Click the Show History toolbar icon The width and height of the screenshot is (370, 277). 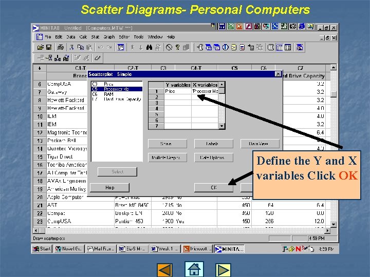coord(234,47)
